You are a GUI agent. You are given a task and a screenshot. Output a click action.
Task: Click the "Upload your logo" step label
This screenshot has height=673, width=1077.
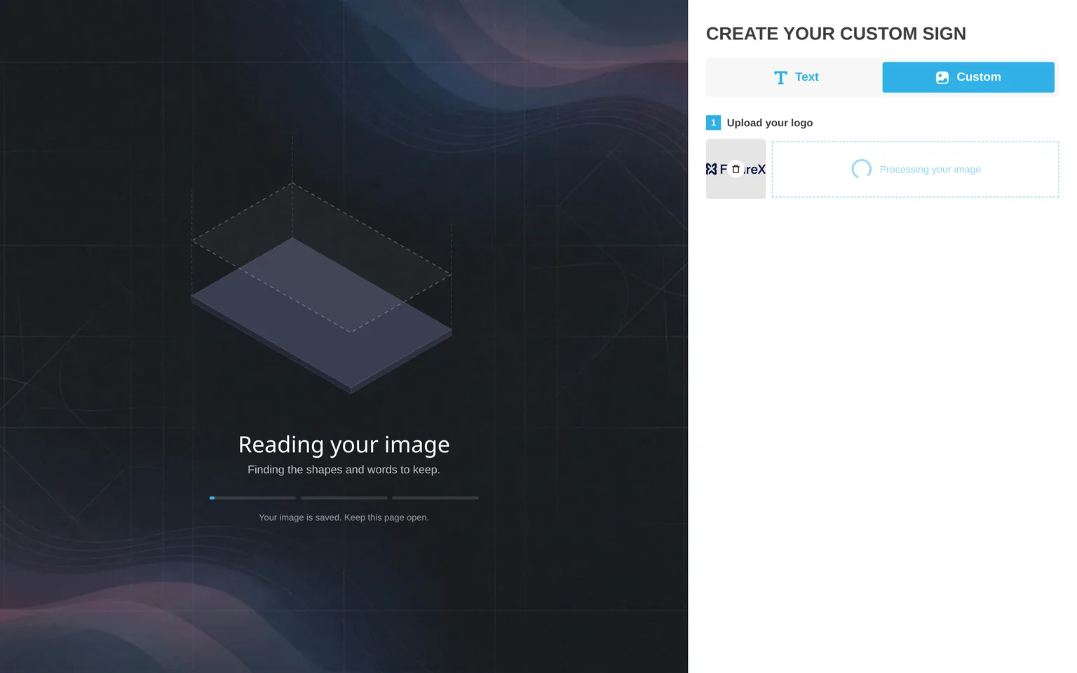(x=770, y=123)
